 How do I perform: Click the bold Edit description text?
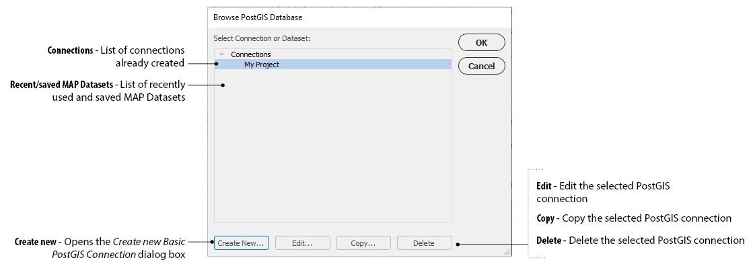click(544, 185)
